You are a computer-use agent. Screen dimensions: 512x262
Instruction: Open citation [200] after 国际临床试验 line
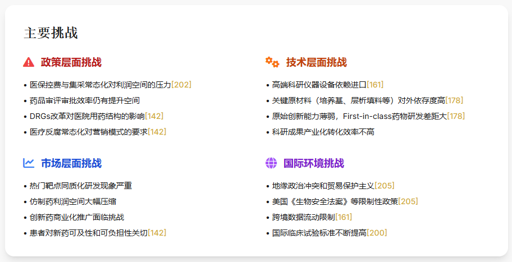[377, 233]
